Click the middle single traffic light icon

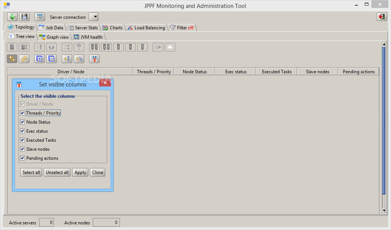coord(130,47)
